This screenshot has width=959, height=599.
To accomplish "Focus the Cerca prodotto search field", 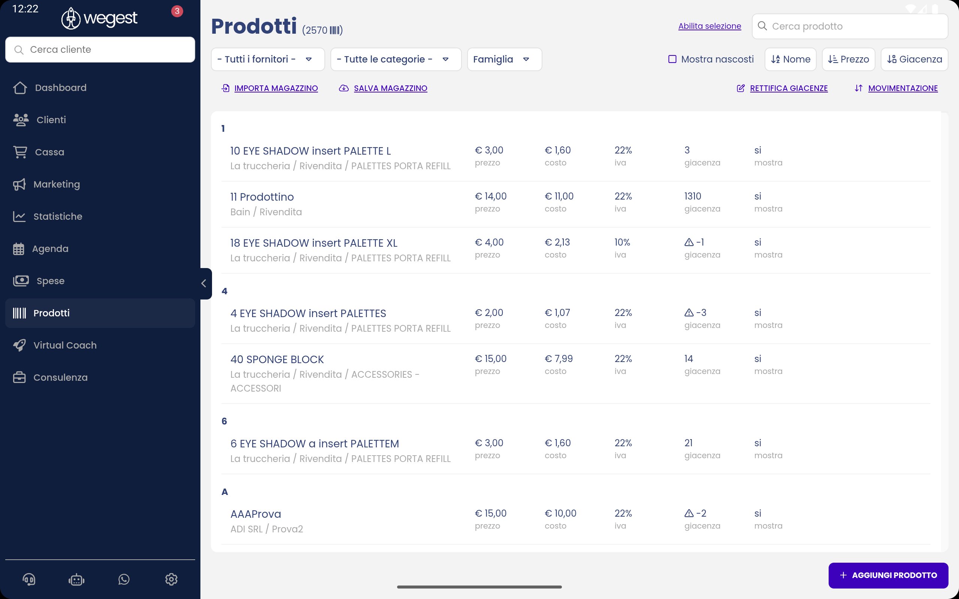I will tap(856, 27).
